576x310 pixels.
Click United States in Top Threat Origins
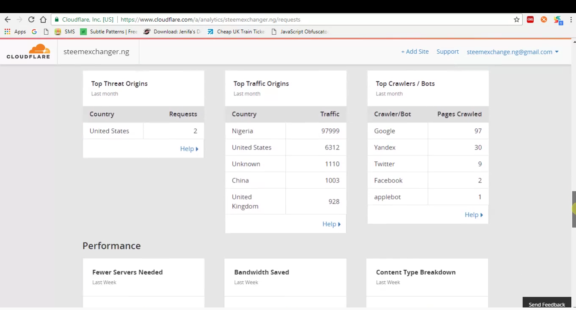click(109, 131)
